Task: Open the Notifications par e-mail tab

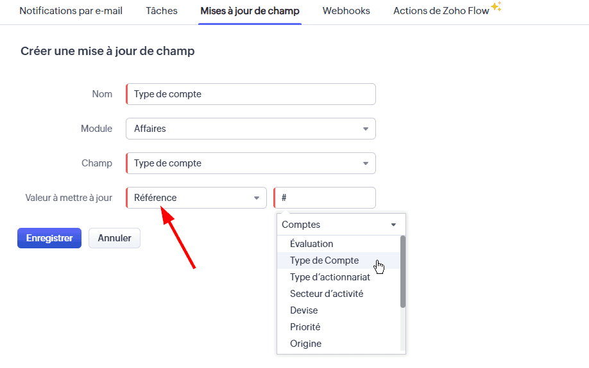Action: [x=71, y=11]
